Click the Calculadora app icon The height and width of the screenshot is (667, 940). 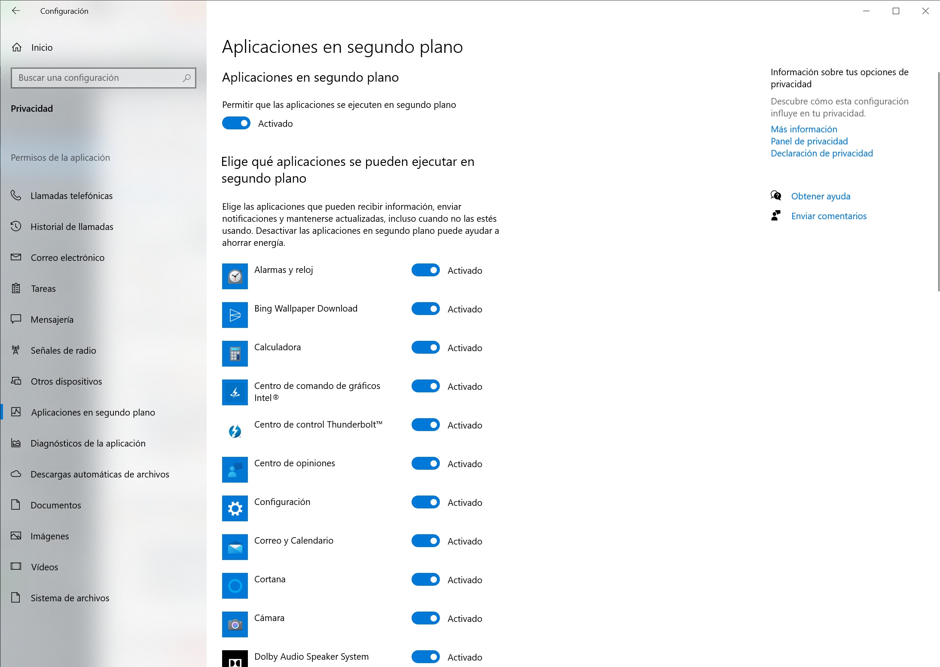tap(235, 354)
